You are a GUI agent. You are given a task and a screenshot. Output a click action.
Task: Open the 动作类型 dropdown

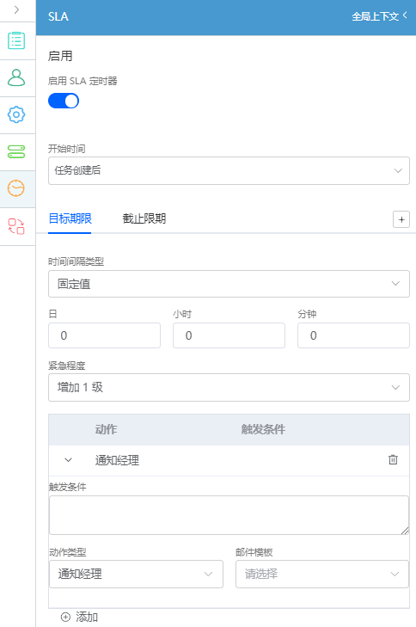coord(137,575)
